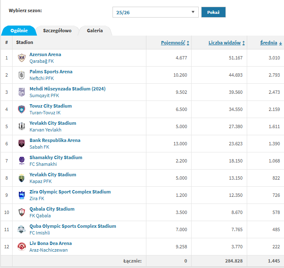Open the season selector dropdown 25/26
This screenshot has width=284, height=268.
(x=156, y=12)
